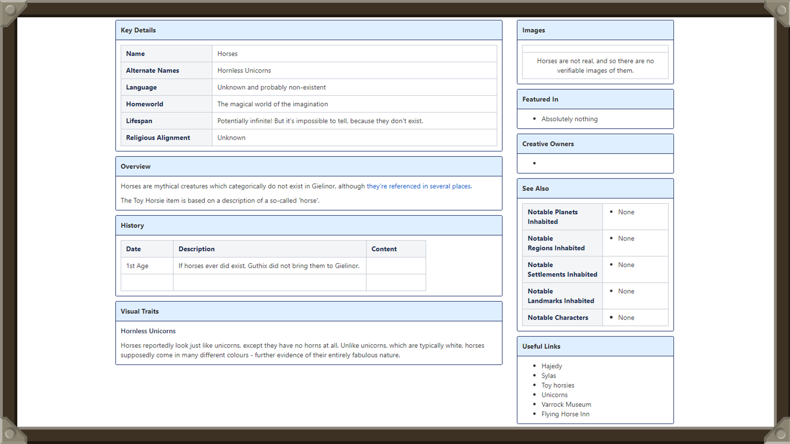The width and height of the screenshot is (790, 444).
Task: Select the '1st Age' date cell
Action: [147, 266]
